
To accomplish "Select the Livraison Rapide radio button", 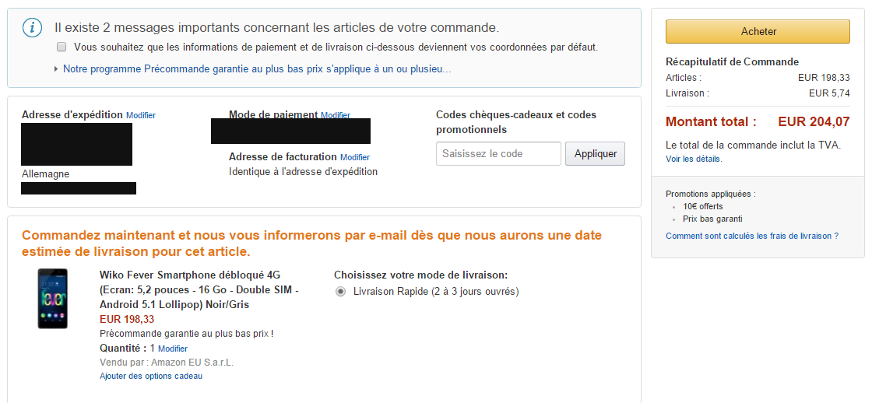I will 340,292.
